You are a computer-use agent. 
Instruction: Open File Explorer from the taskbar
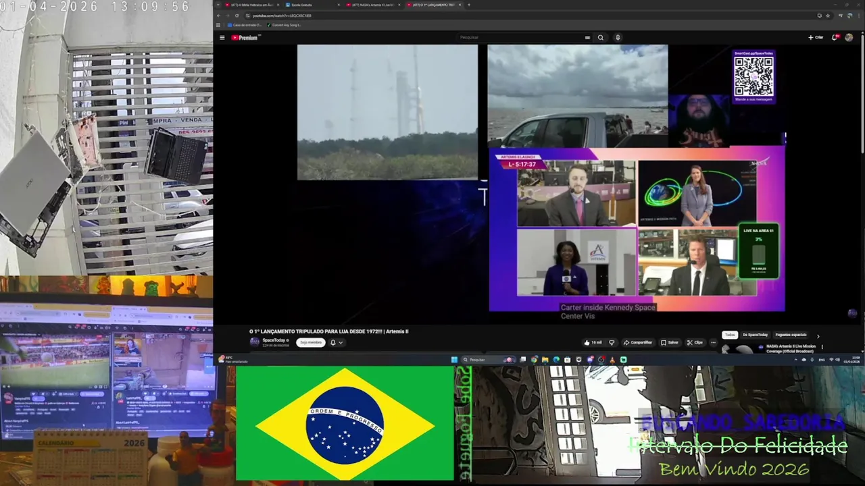pyautogui.click(x=545, y=360)
